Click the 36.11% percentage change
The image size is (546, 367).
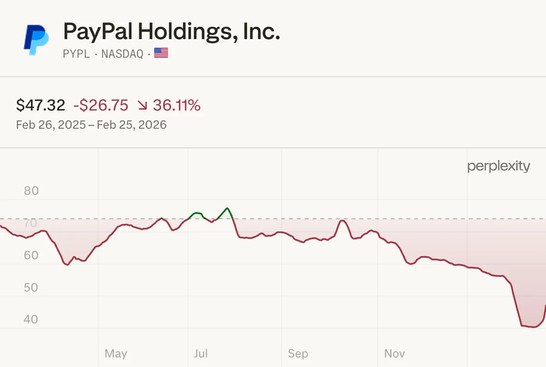pos(177,106)
